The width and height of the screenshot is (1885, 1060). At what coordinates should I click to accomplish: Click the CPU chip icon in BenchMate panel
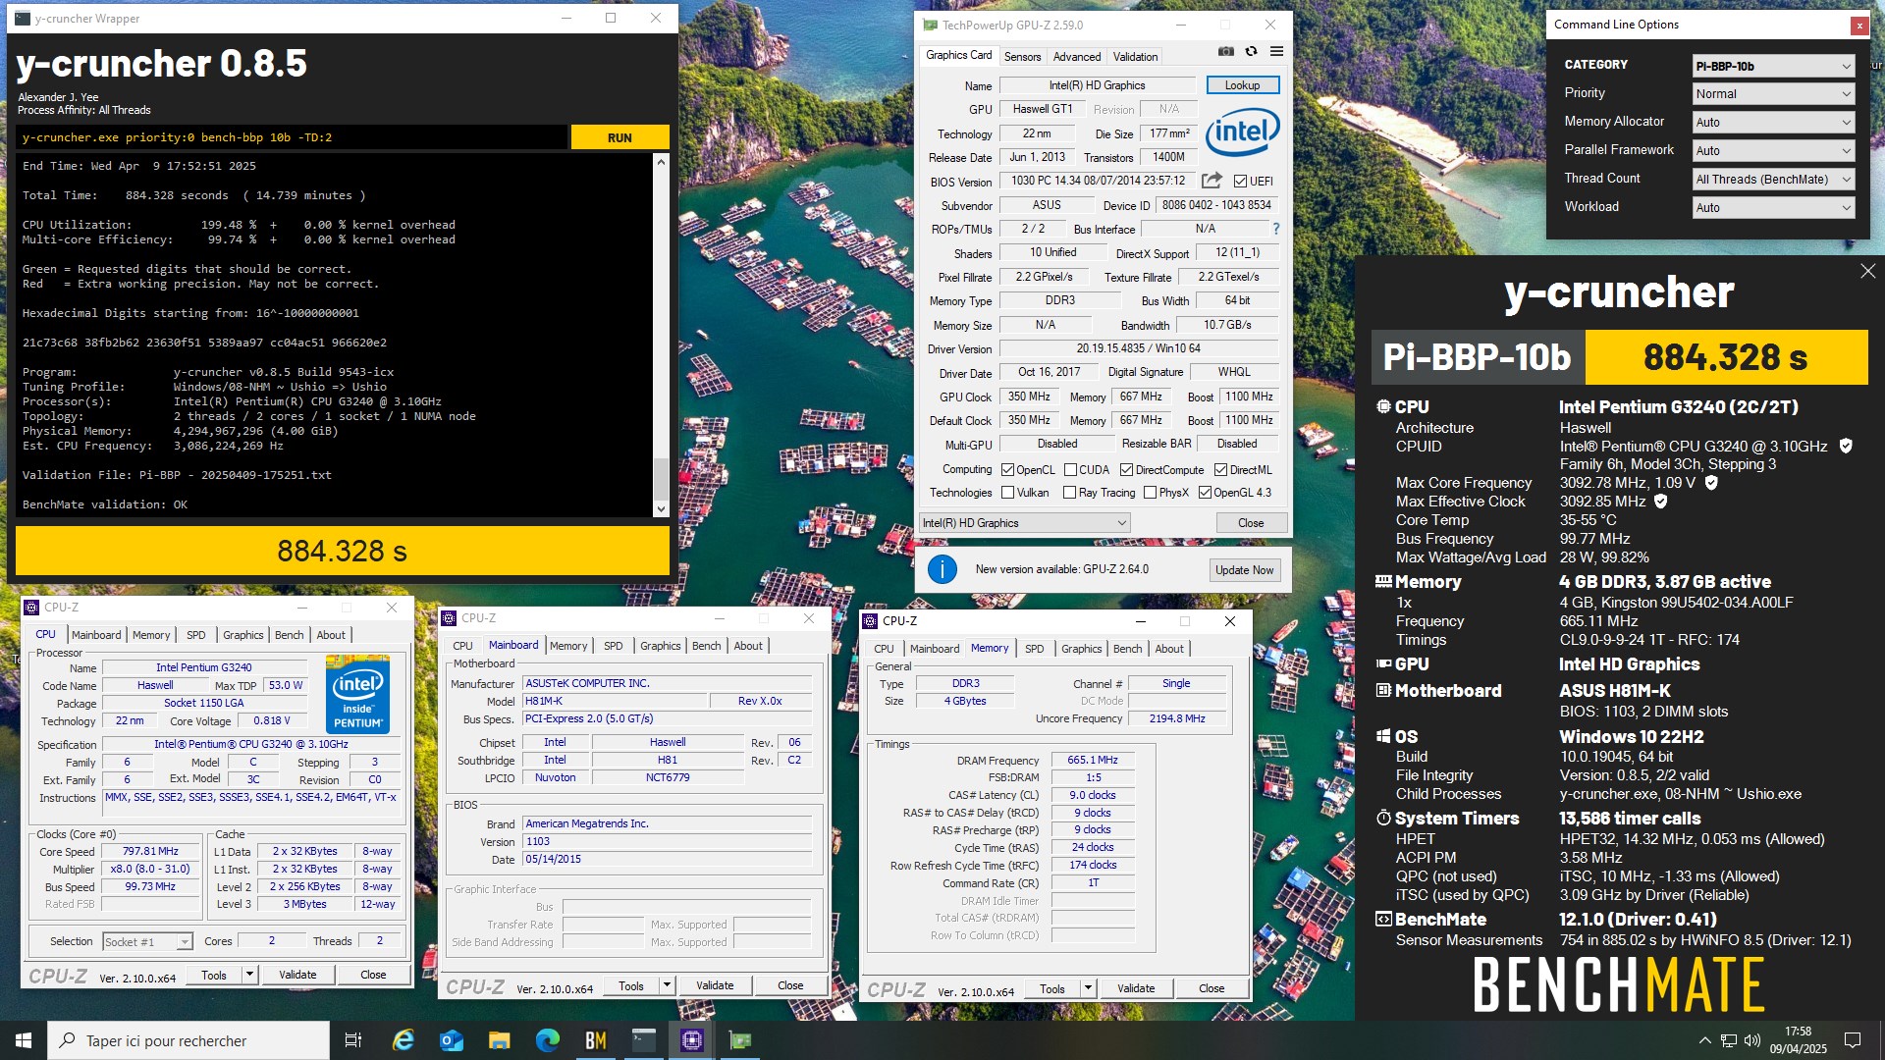(x=1383, y=406)
